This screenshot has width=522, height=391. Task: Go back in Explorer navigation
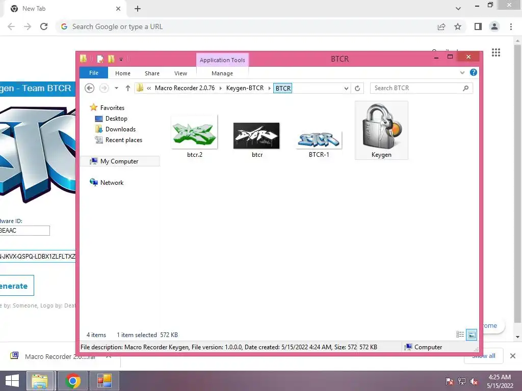tap(89, 88)
